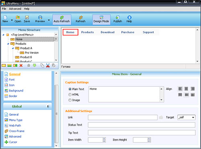The width and height of the screenshot is (201, 149).
Task: Open the Preview dropdown arrow
Action: 49,20
